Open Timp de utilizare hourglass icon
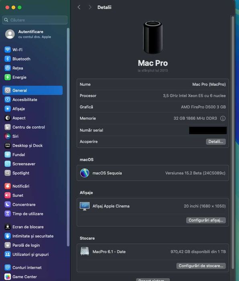 (8, 214)
